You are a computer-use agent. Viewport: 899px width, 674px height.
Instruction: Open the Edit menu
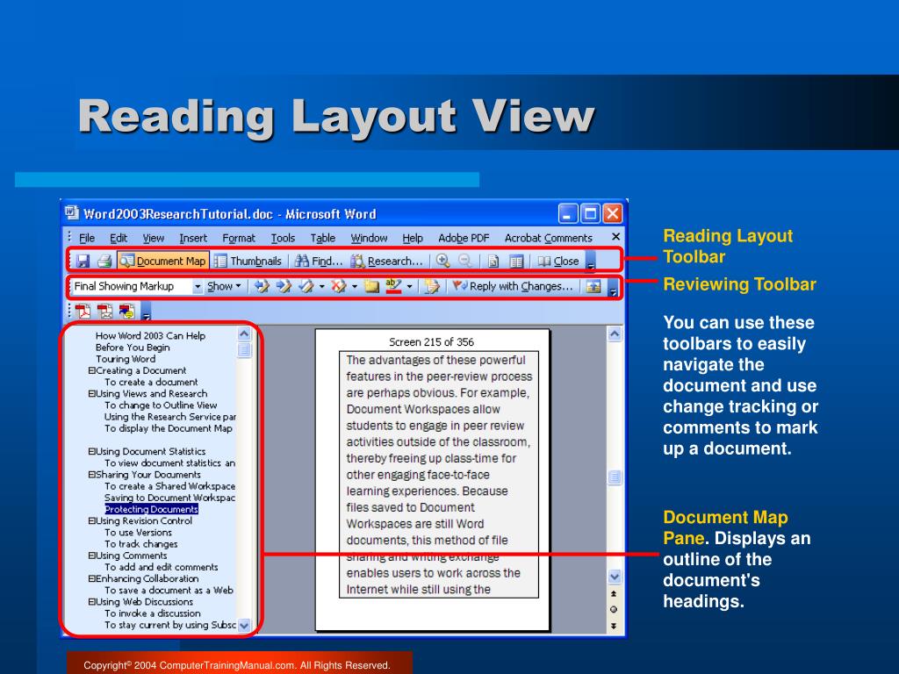[x=119, y=238]
